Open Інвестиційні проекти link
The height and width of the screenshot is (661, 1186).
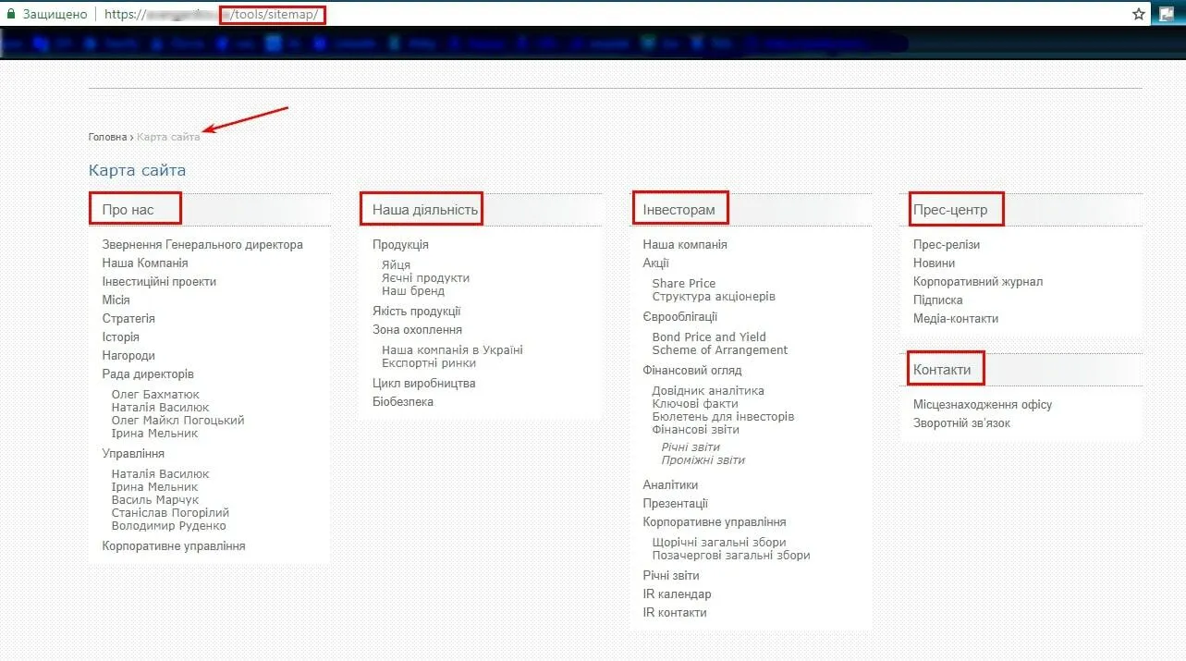159,282
